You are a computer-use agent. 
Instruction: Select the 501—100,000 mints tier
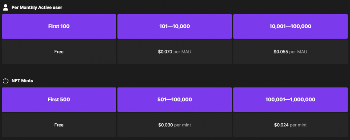point(175,99)
